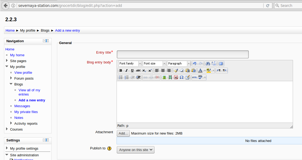Click Home in the breadcrumb
This screenshot has width=302, height=160.
point(10,31)
